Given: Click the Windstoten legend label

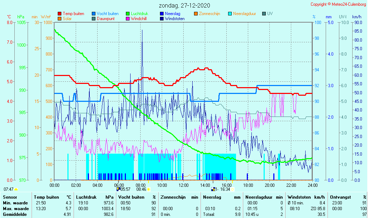Looking at the screenshot, I should point(175,18).
